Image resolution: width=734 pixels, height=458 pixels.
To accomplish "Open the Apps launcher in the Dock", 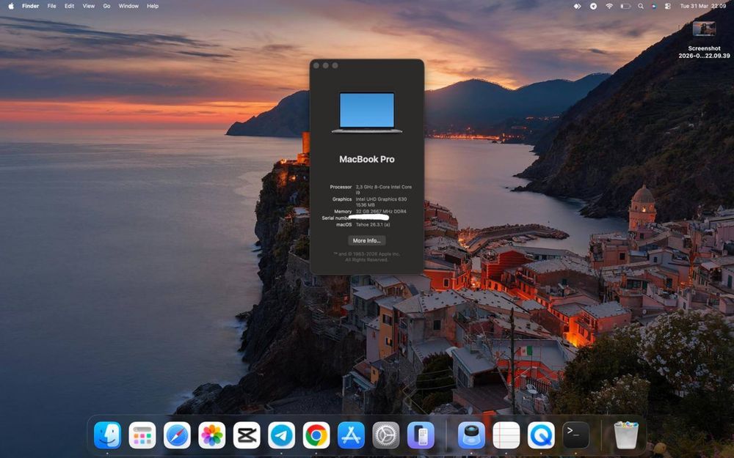I will point(142,435).
